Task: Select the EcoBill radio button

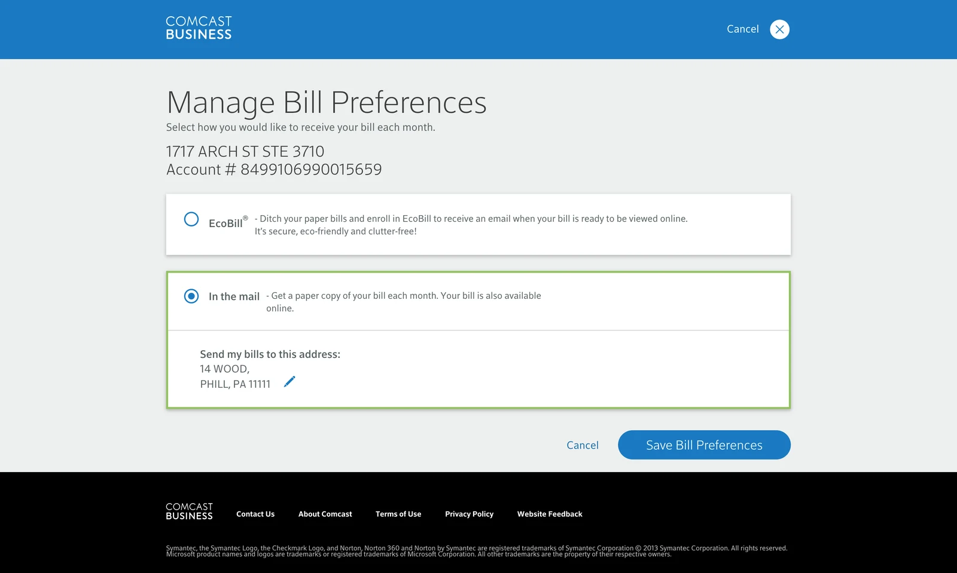Action: pyautogui.click(x=191, y=219)
